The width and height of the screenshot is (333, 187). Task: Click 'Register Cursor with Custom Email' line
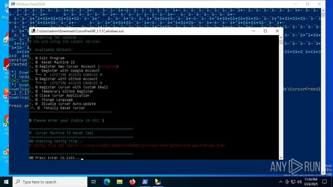tap(69, 87)
